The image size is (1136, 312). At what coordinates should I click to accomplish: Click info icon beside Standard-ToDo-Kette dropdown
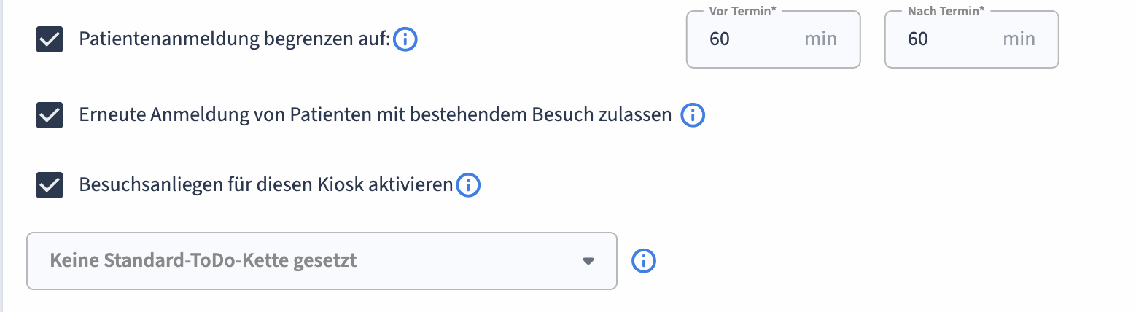tap(644, 260)
